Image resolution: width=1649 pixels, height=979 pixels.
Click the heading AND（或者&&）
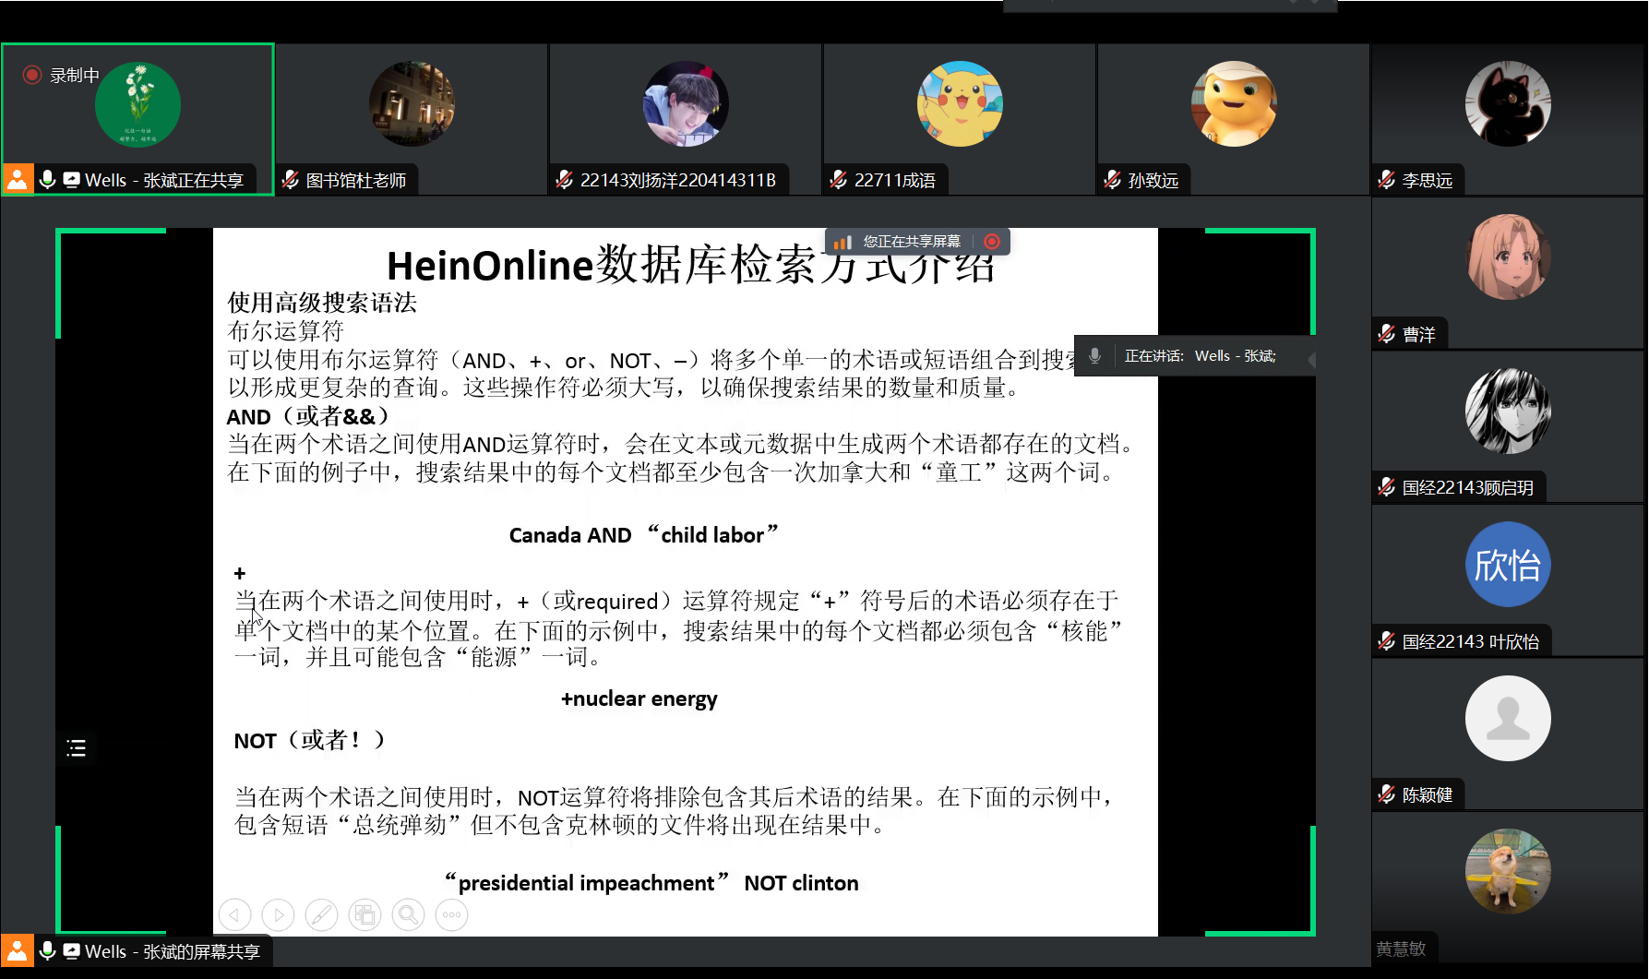click(308, 416)
